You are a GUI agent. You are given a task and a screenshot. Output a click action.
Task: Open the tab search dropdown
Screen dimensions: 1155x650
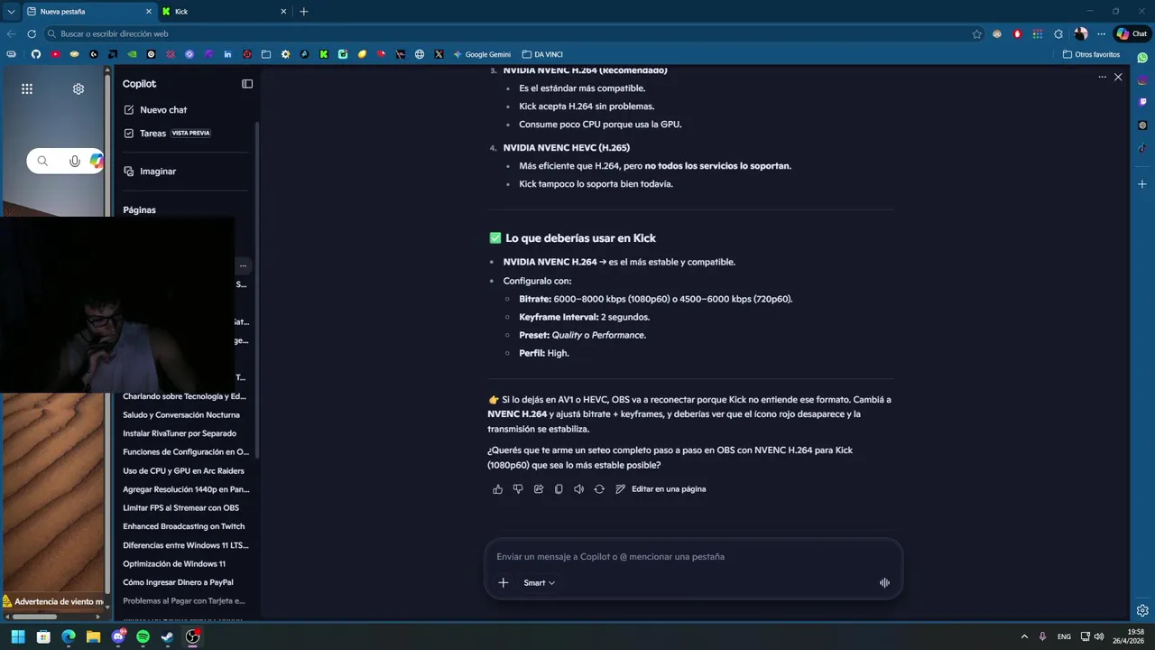[11, 12]
